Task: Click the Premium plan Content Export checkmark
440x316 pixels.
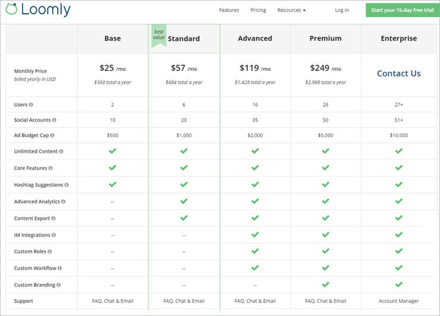Action: (325, 218)
